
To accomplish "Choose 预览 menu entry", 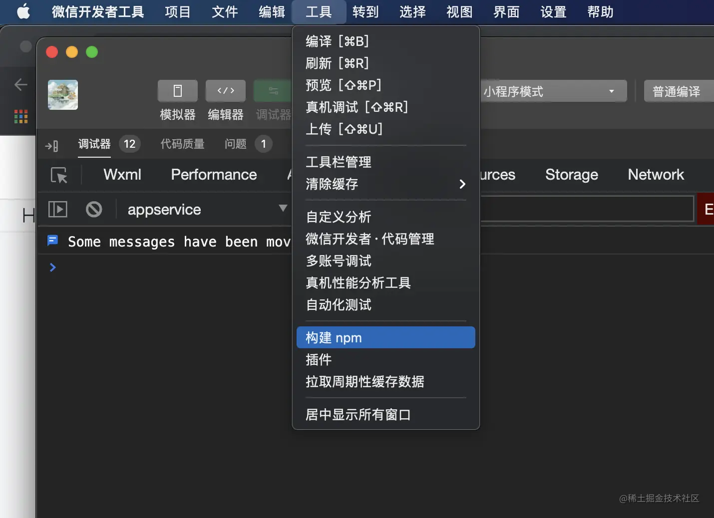I will click(x=385, y=85).
